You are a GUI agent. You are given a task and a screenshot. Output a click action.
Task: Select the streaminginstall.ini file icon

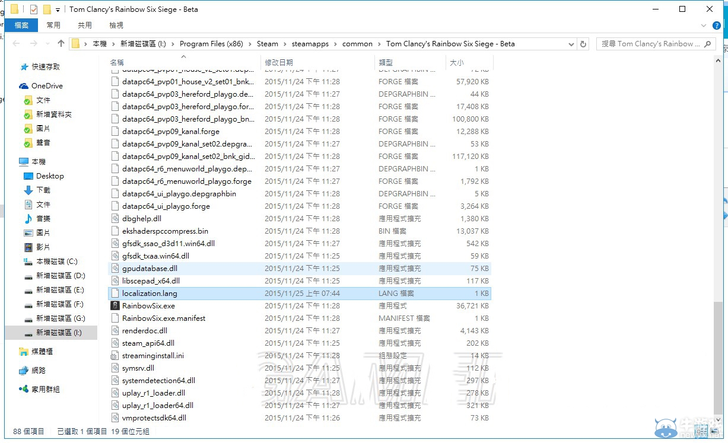click(115, 356)
